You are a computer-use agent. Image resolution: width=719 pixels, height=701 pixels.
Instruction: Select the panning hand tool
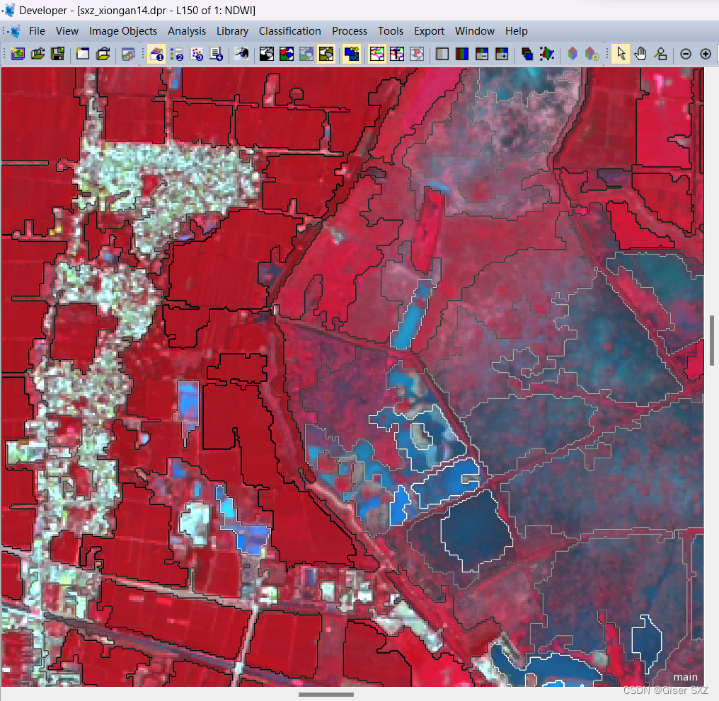(640, 54)
